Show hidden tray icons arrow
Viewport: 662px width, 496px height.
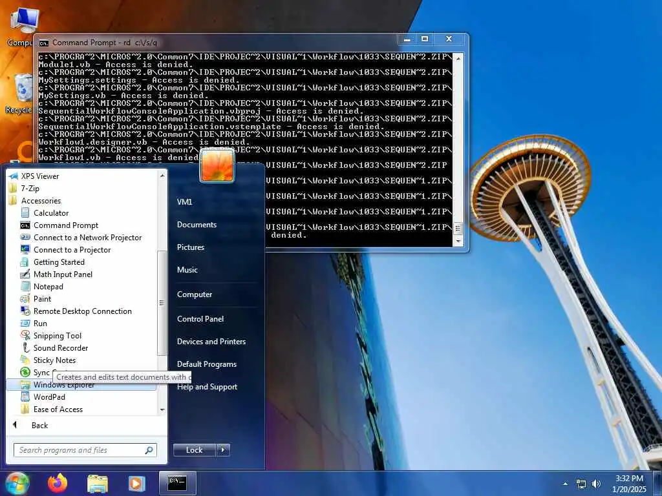565,484
